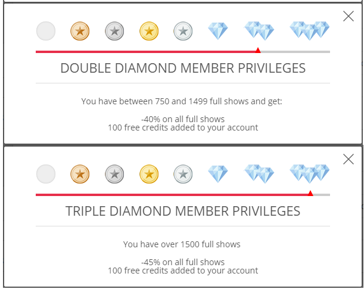The height and width of the screenshot is (289, 364).
Task: Click the Triple Diamond Member Privileges heading
Action: point(183,211)
